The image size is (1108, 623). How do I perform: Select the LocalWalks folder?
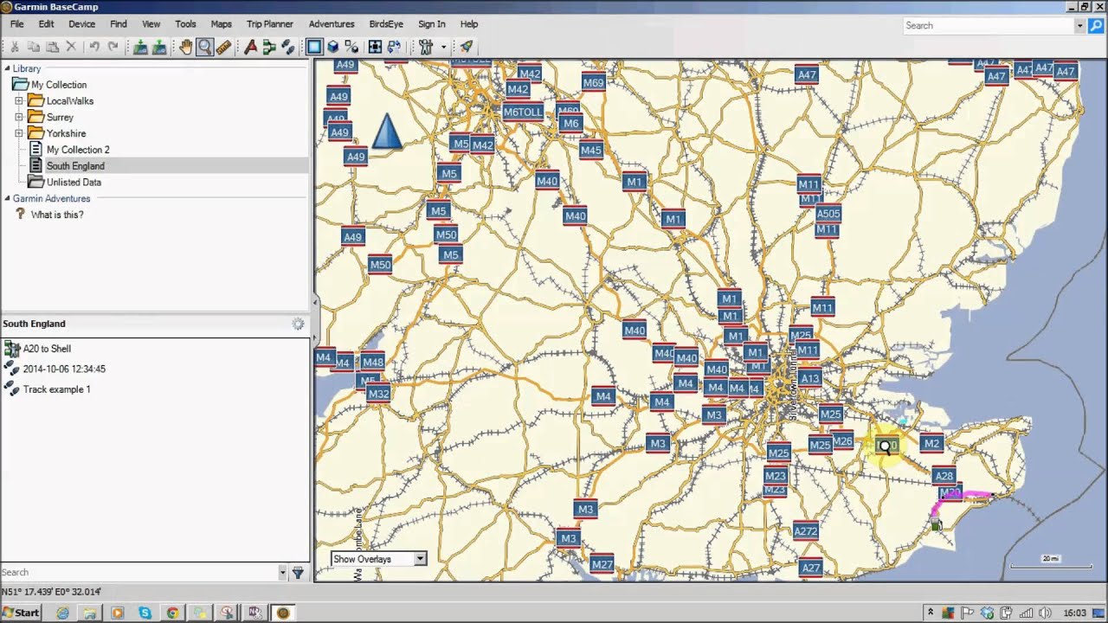[x=70, y=101]
